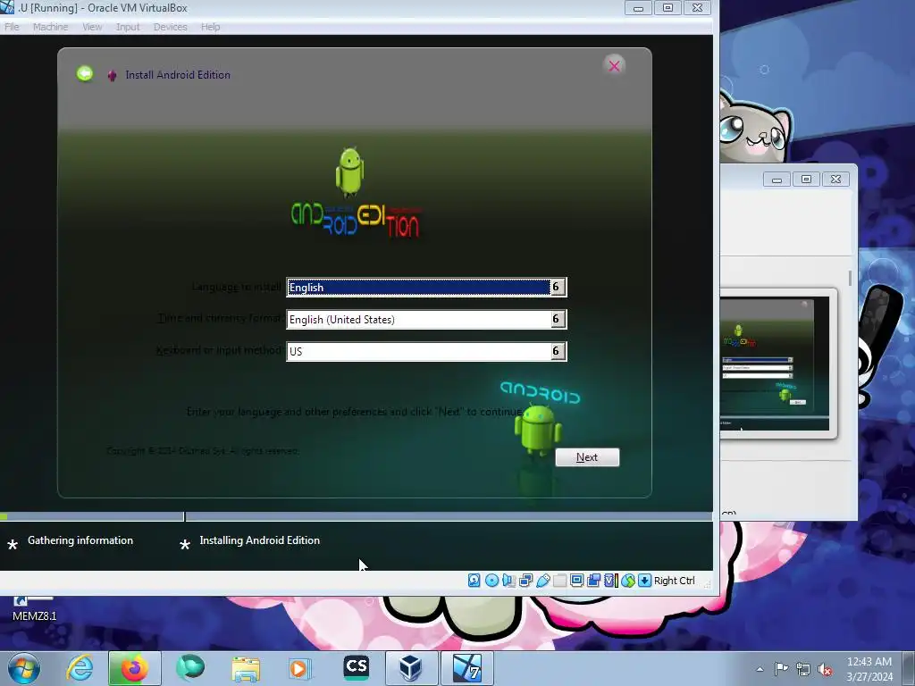915x686 pixels.
Task: Open the Machine menu
Action: pos(50,27)
